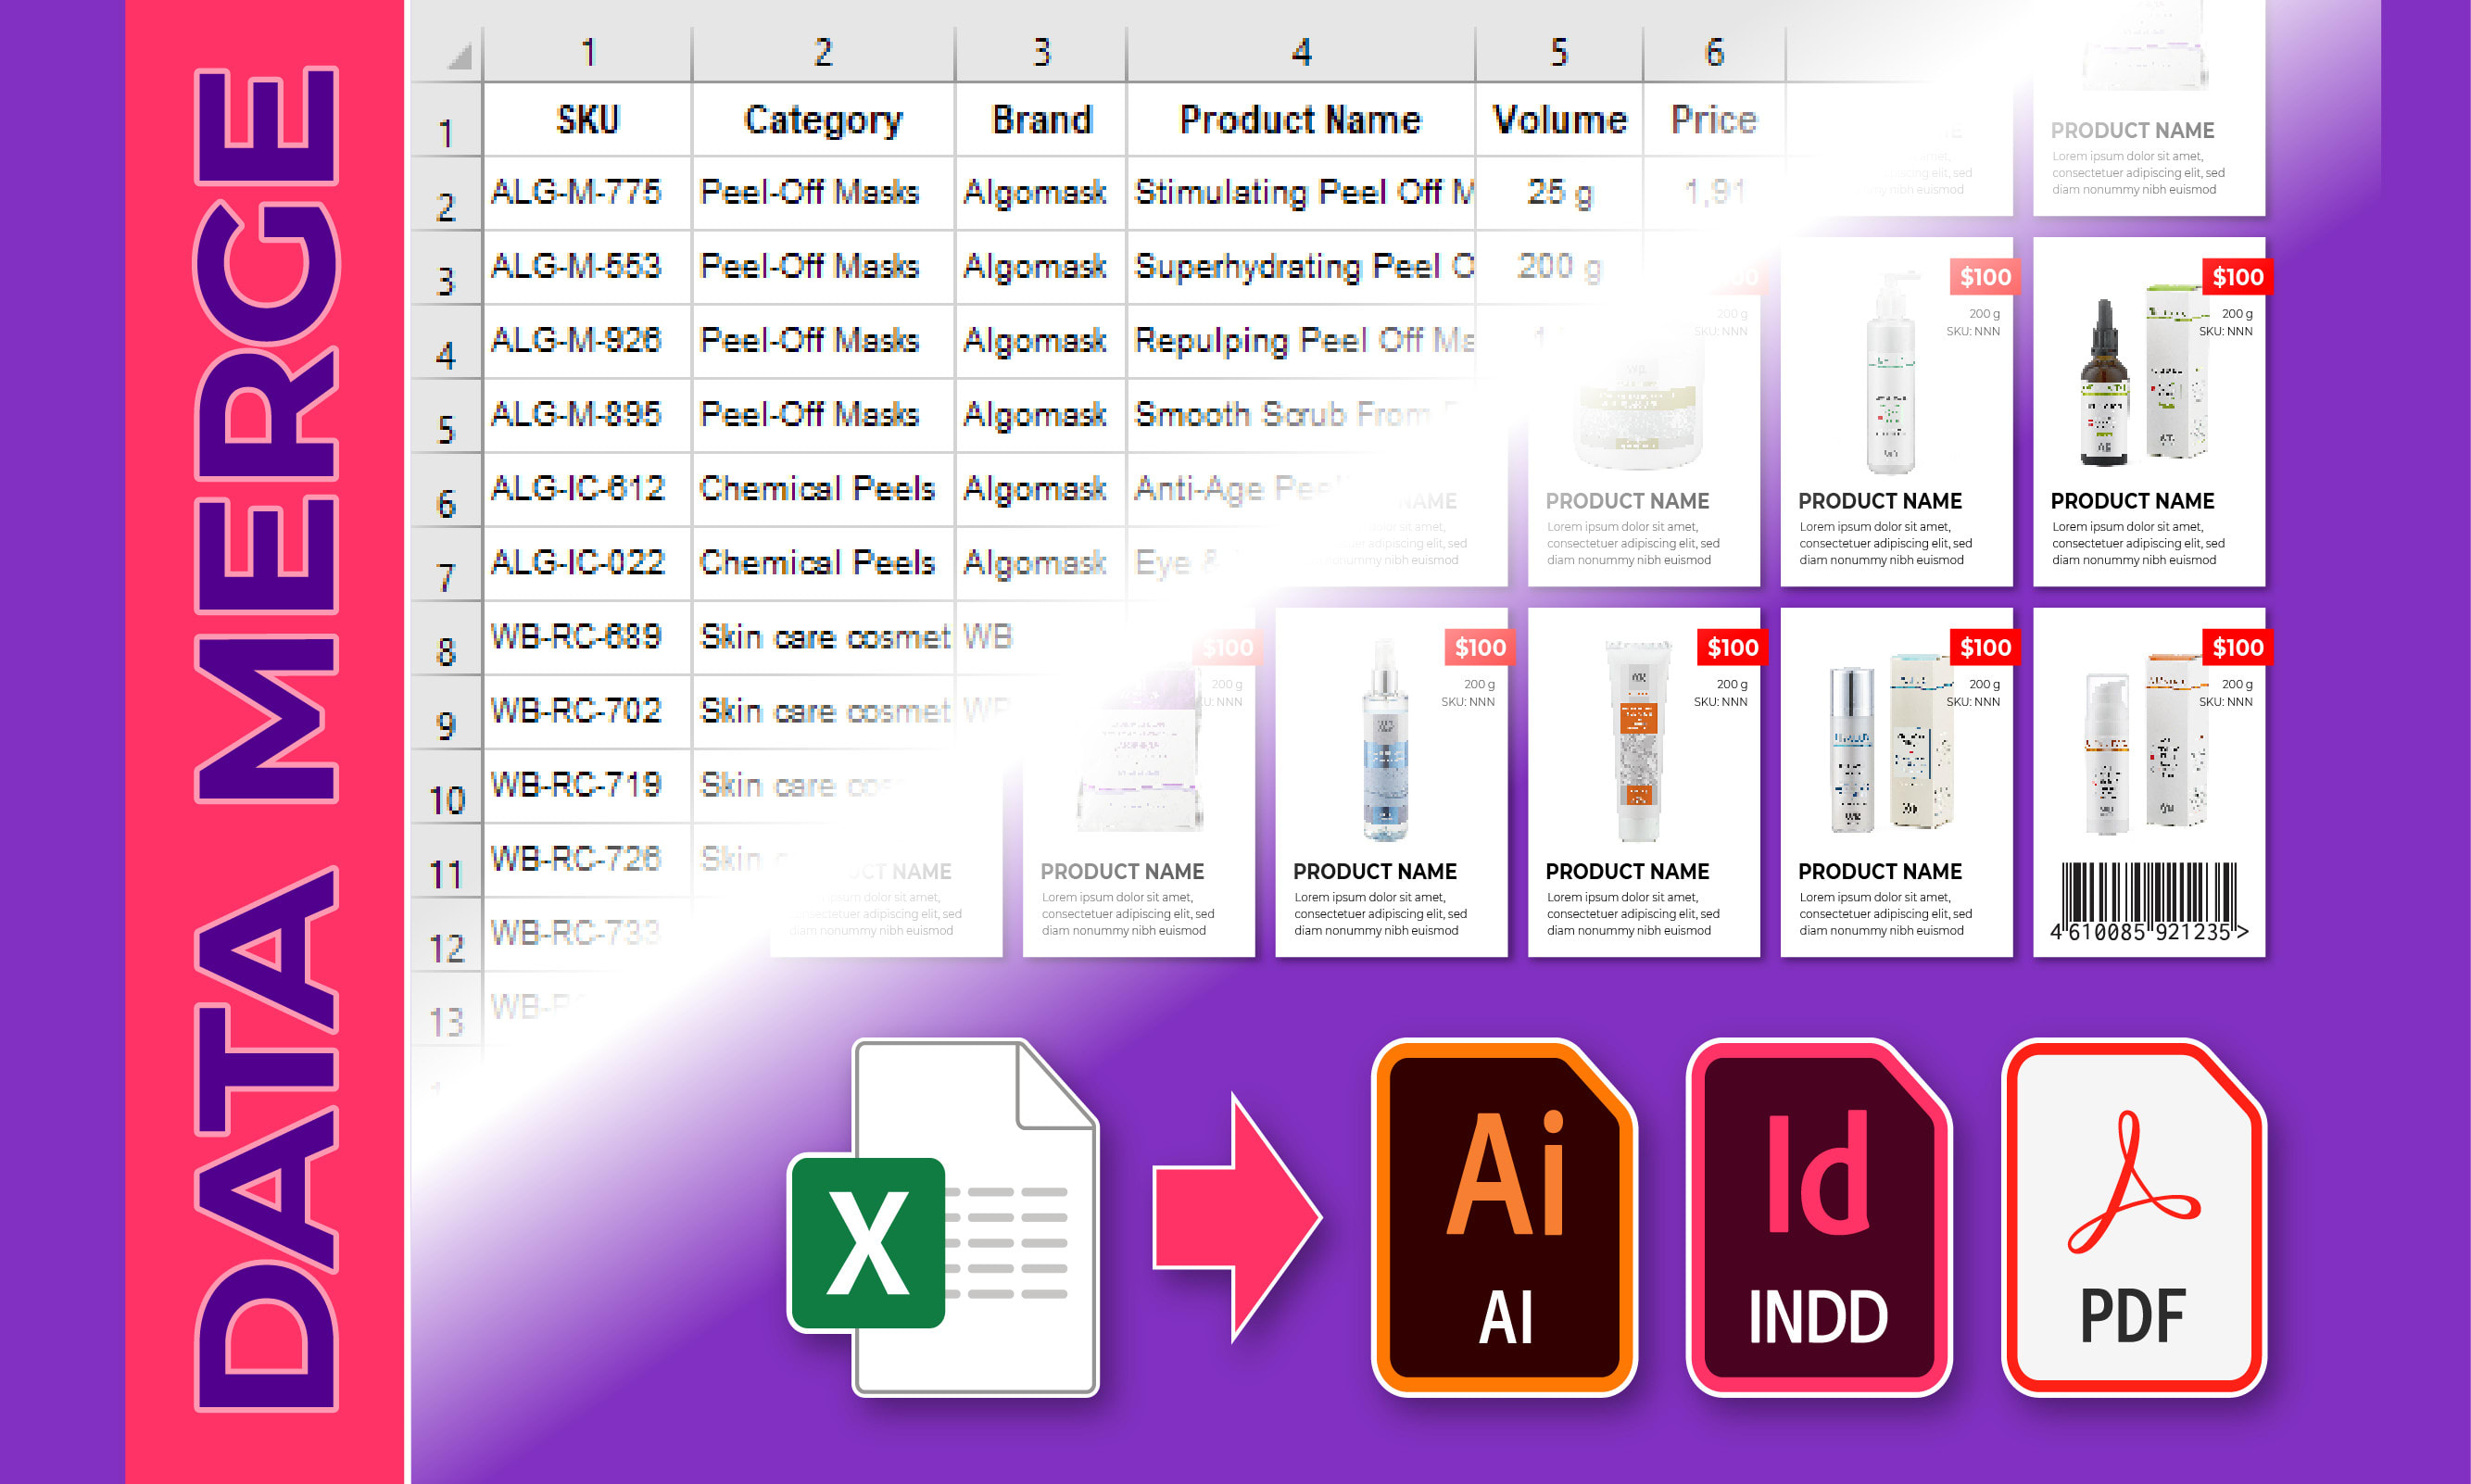Click the pink right-pointing arrow

click(1236, 1218)
